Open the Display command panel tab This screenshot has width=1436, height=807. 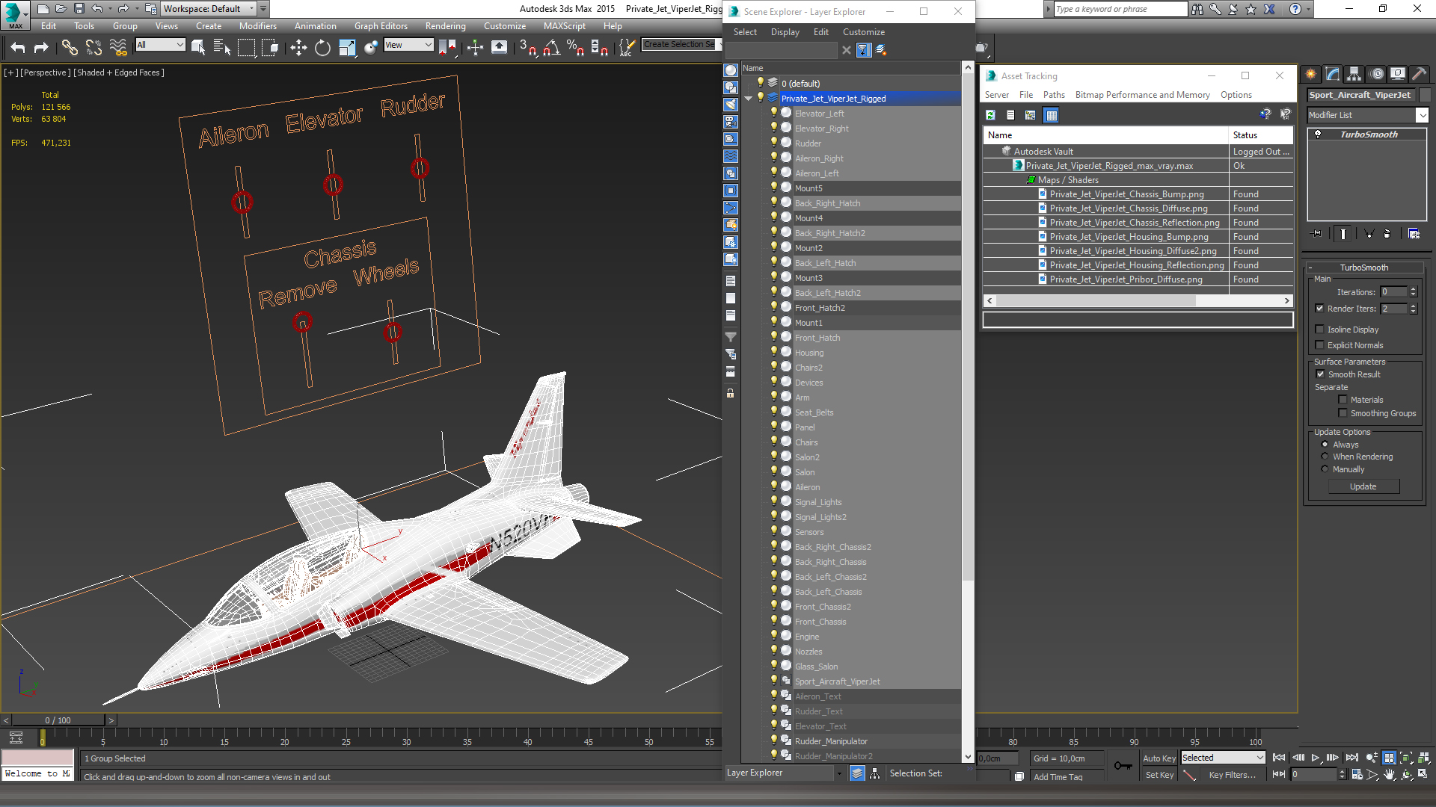click(1397, 74)
